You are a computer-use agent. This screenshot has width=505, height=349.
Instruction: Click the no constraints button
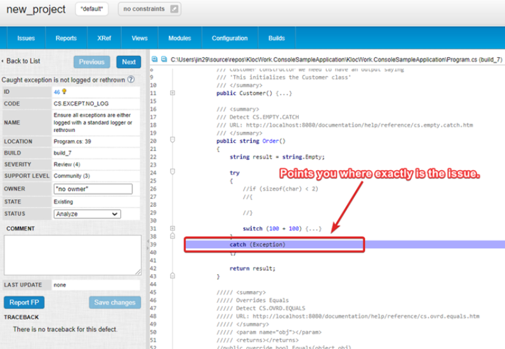pyautogui.click(x=150, y=9)
